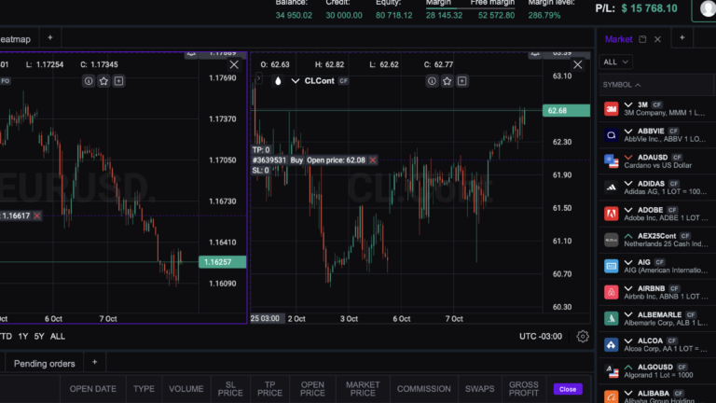
Task: Change the UTC -03:00 timezone
Action: [x=542, y=336]
